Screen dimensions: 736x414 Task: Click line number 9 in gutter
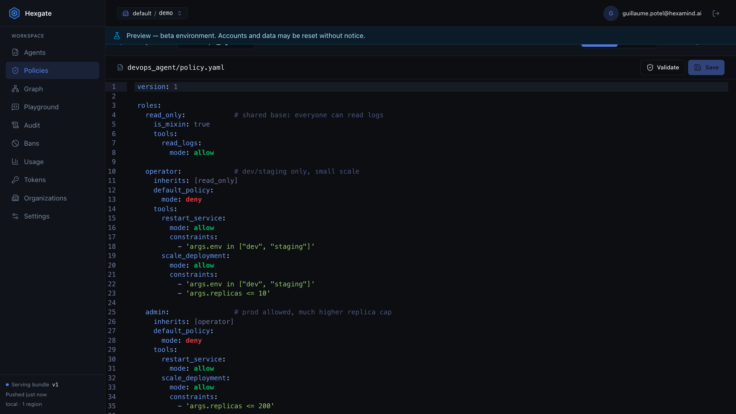tap(114, 162)
